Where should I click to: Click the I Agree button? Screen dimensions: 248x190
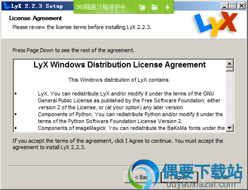pos(179,177)
